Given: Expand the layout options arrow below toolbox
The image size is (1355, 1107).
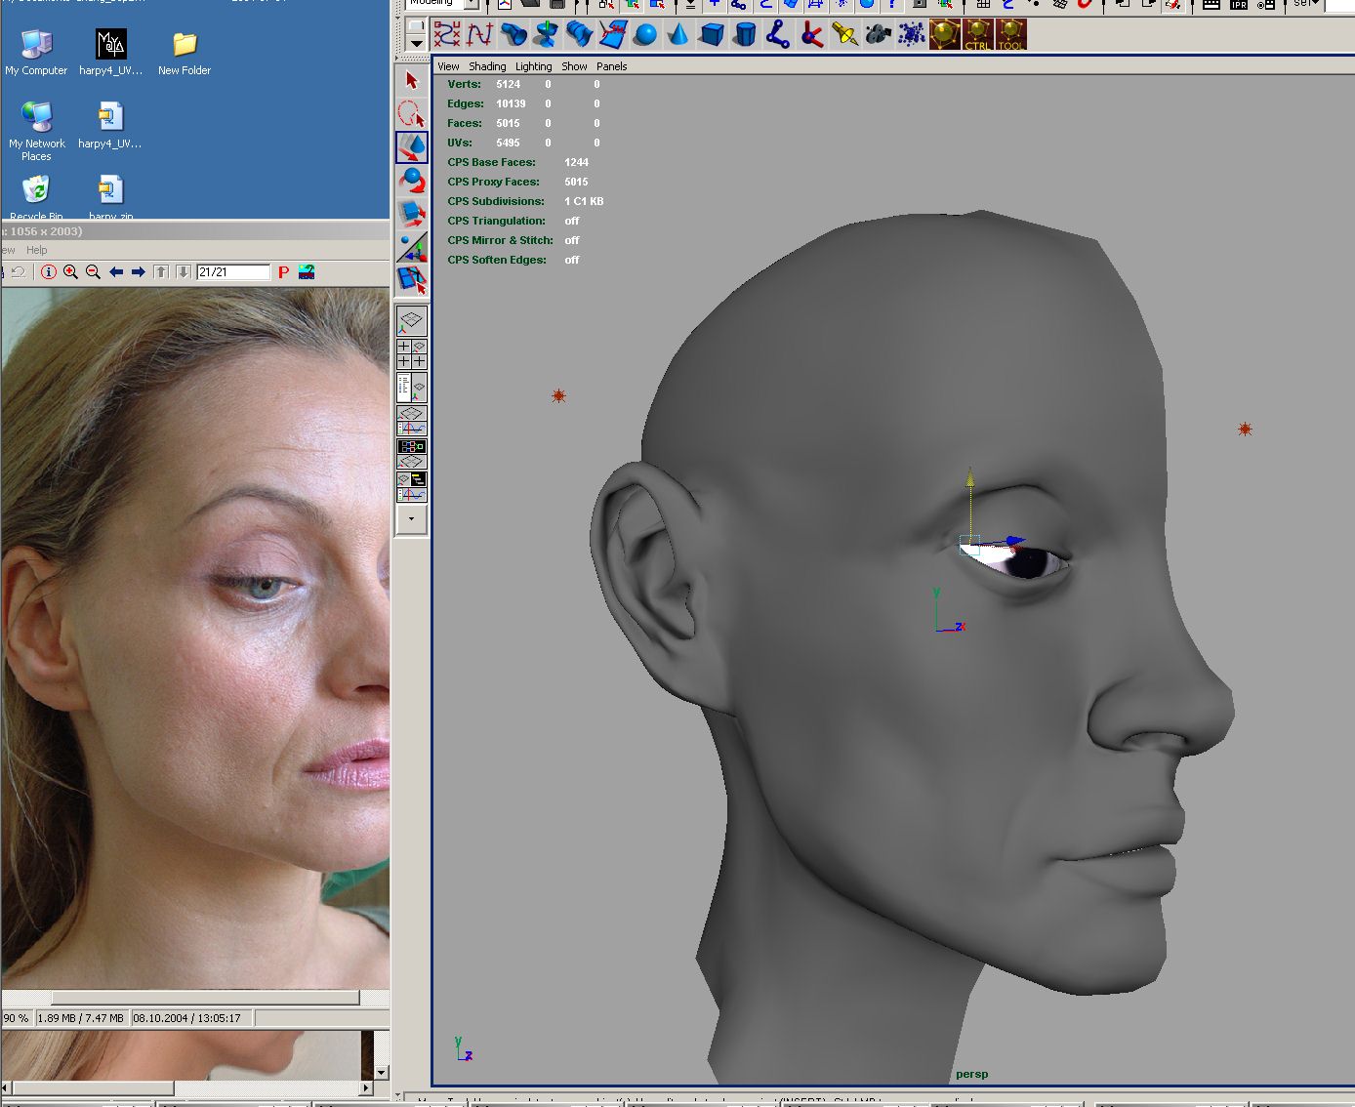Looking at the screenshot, I should tap(411, 519).
